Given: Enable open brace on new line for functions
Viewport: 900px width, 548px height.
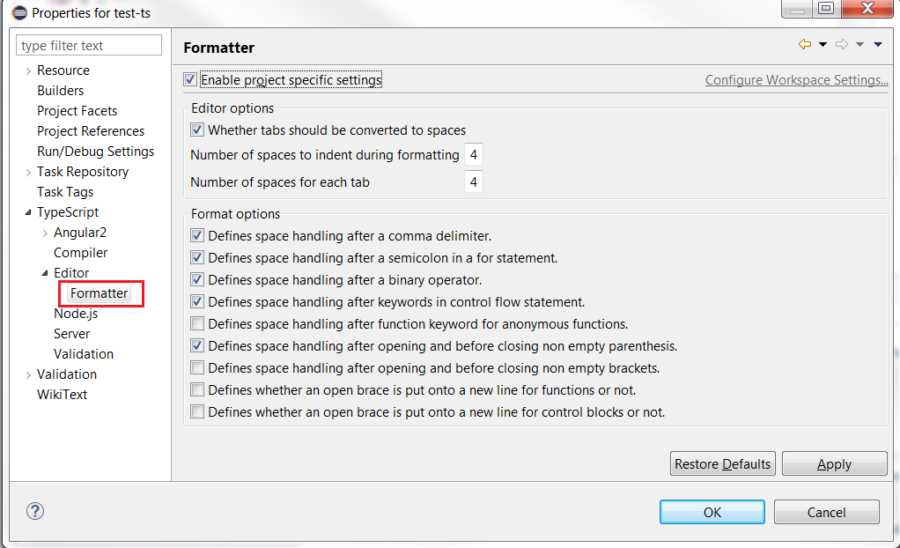Looking at the screenshot, I should coord(197,389).
